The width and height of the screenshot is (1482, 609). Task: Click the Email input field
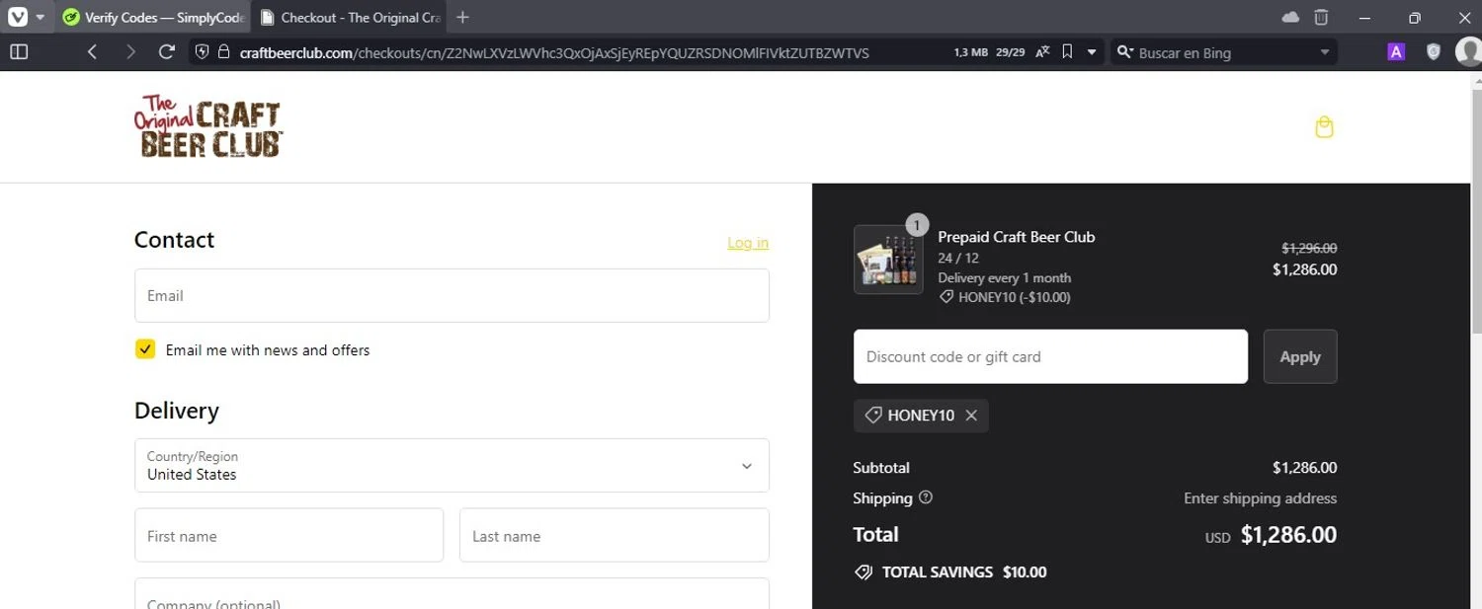(452, 295)
